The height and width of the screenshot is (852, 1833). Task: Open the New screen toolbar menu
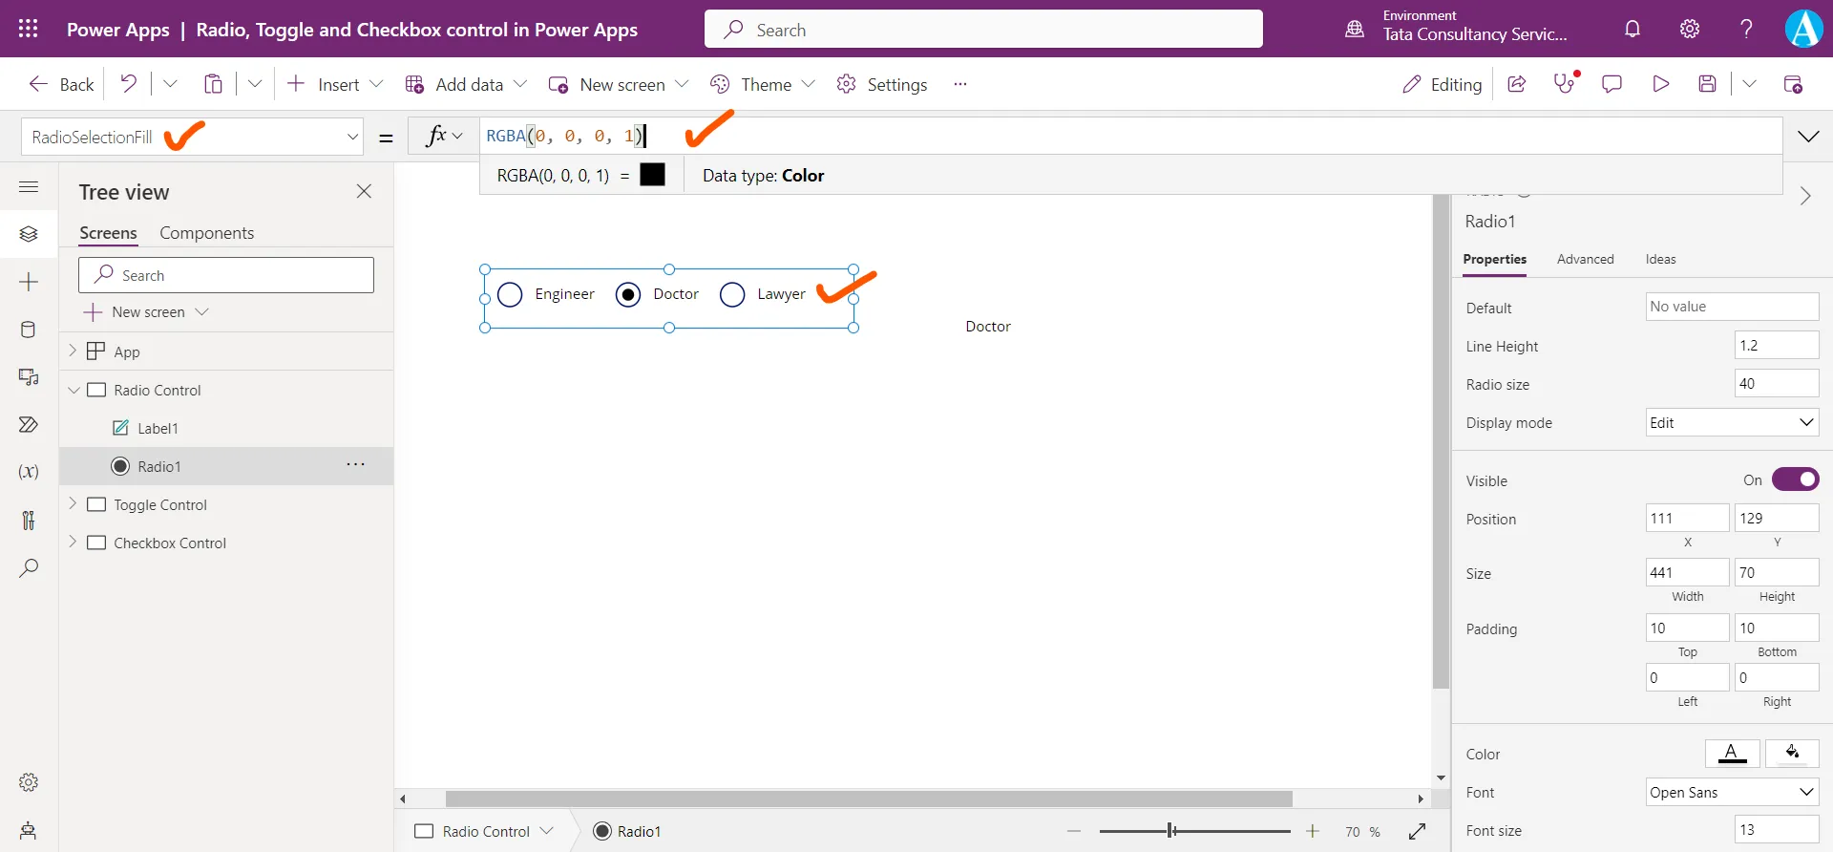coord(619,84)
